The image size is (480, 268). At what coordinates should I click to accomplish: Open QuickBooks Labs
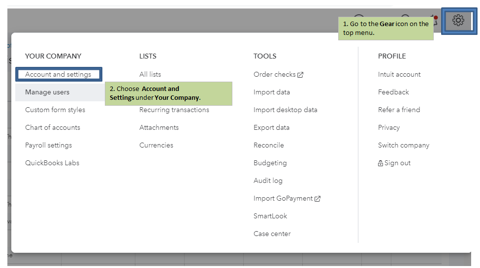52,163
